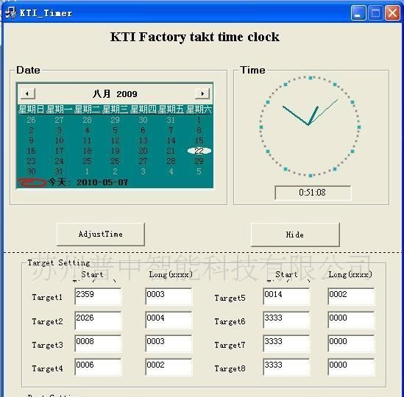Click the digital time display 0:51:08

click(313, 193)
